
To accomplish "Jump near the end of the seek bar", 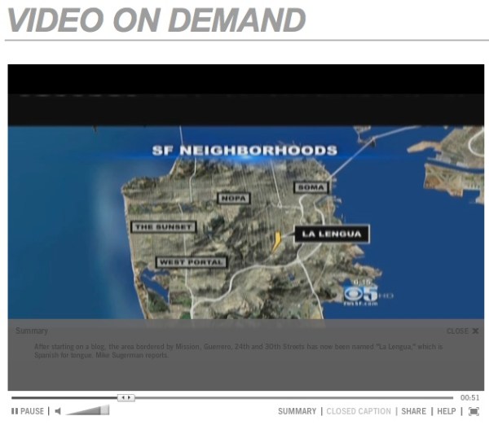I will click(444, 397).
